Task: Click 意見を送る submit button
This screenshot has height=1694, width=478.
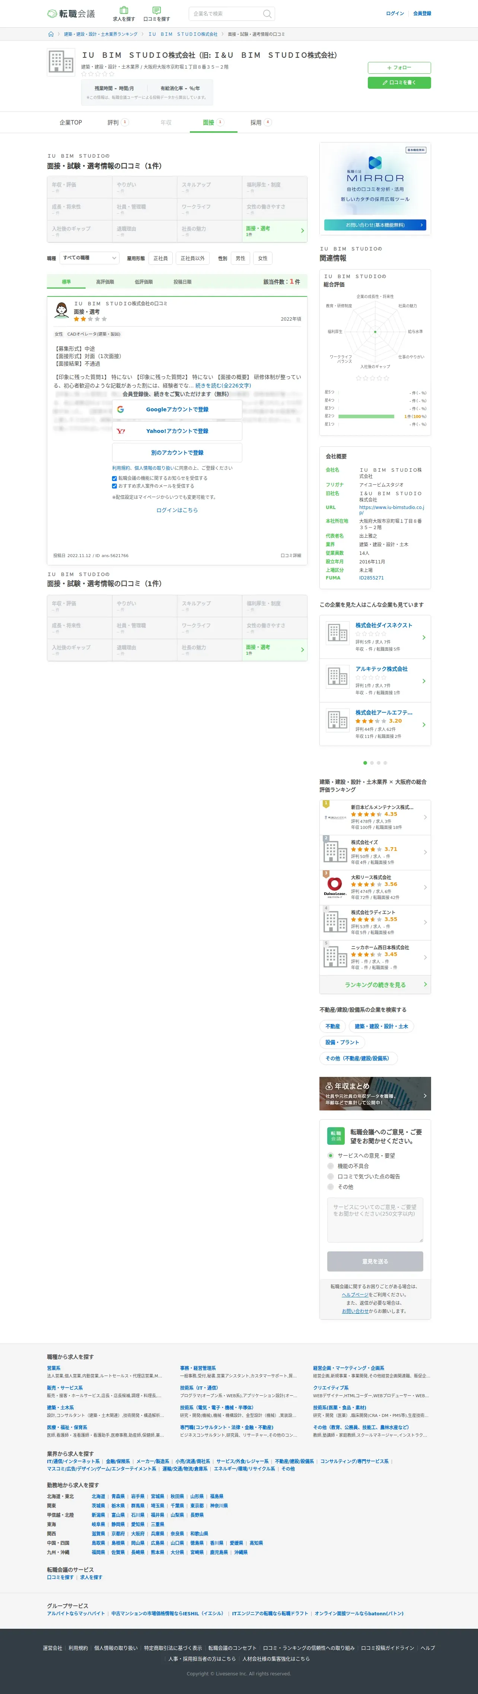Action: [x=375, y=1261]
